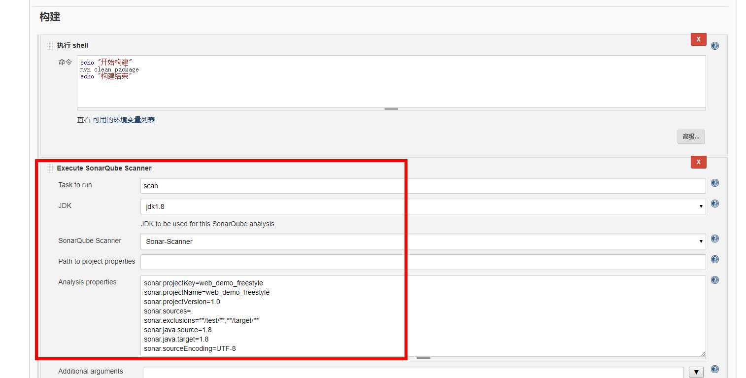Open help for SonarQube Scanner dropdown
The height and width of the screenshot is (378, 746).
[x=715, y=239]
